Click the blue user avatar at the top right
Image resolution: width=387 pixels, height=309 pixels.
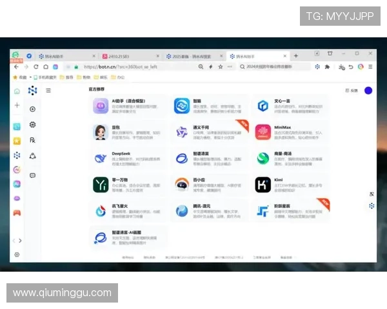(368, 90)
